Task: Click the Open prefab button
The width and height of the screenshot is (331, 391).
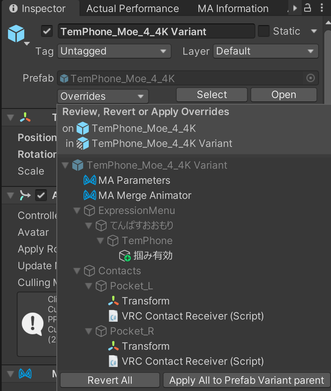Action: point(284,95)
